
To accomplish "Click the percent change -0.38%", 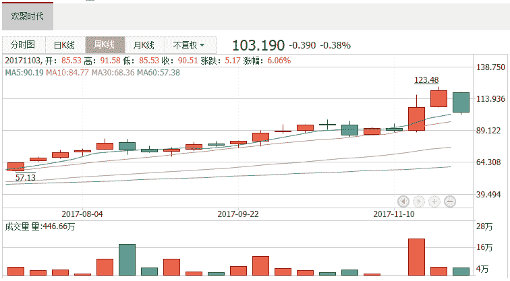I will 335,45.
